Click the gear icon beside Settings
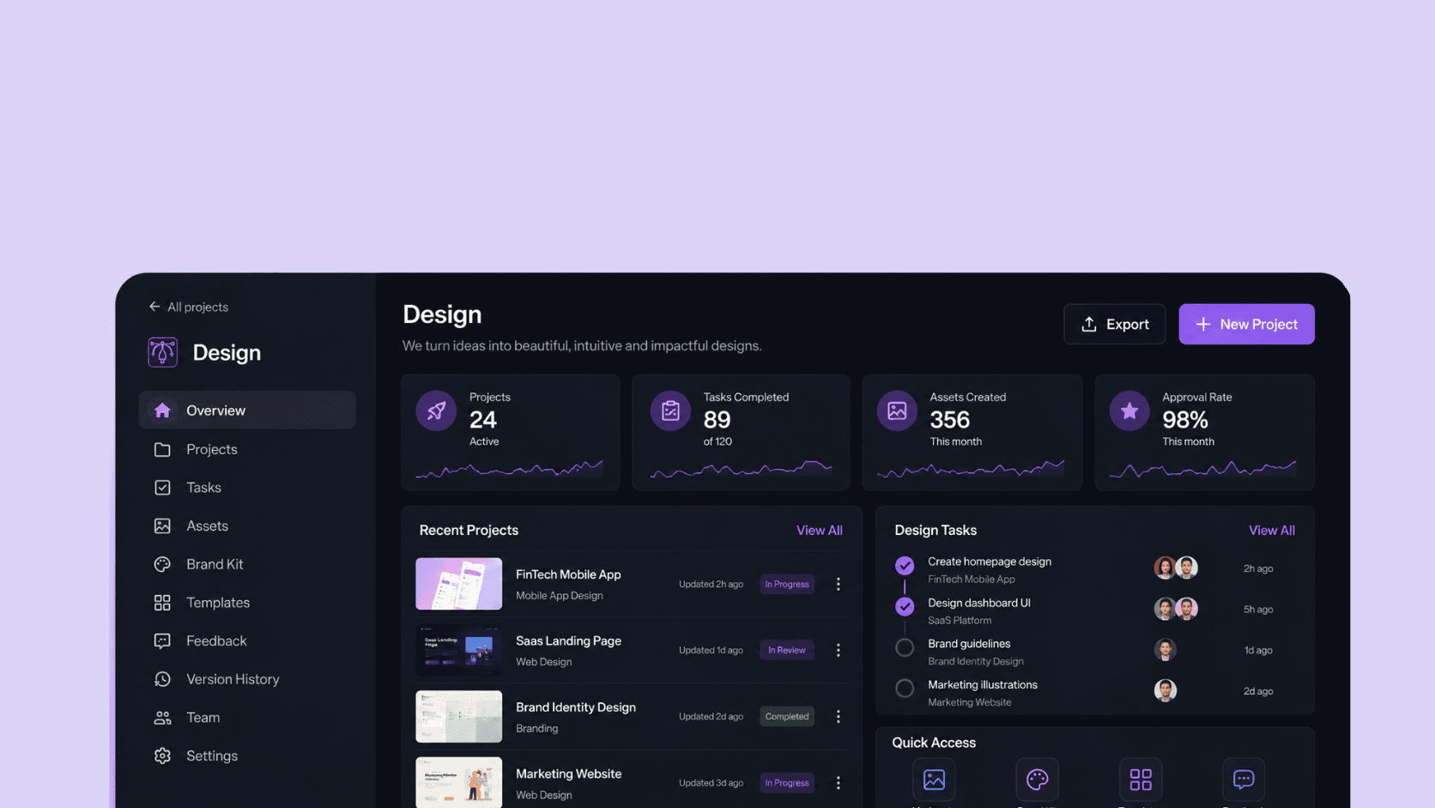Screen dimensions: 1435x808 point(162,756)
